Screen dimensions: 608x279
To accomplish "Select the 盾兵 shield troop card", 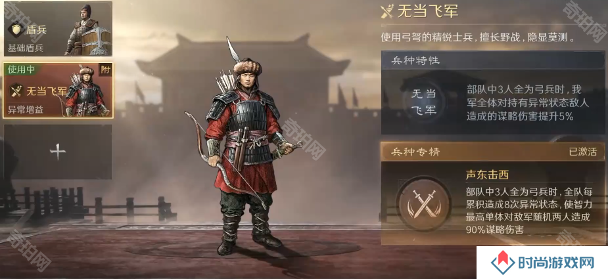I will [x=58, y=29].
